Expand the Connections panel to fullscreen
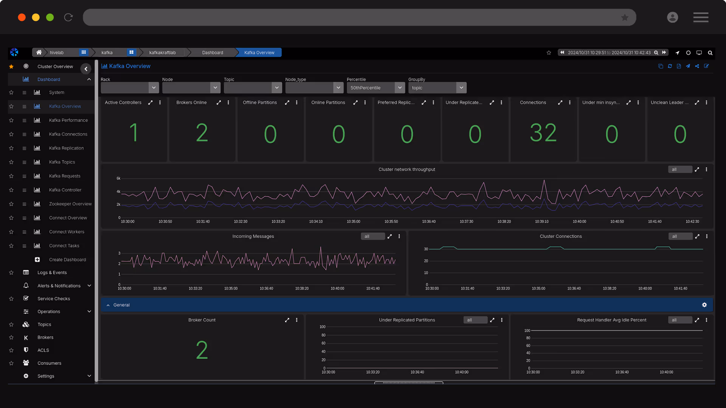726x408 pixels. tap(560, 102)
